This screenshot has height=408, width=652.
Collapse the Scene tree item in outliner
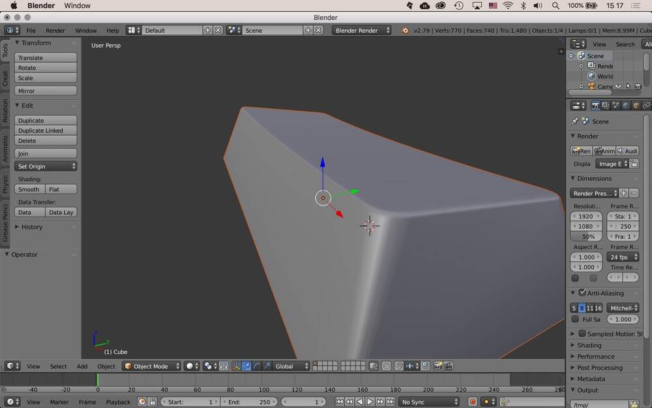pyautogui.click(x=571, y=55)
